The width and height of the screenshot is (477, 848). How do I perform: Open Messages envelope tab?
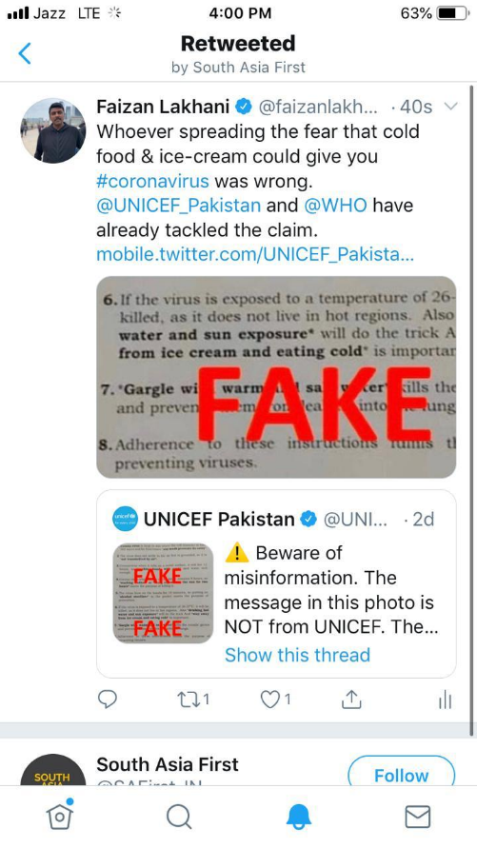click(x=418, y=817)
